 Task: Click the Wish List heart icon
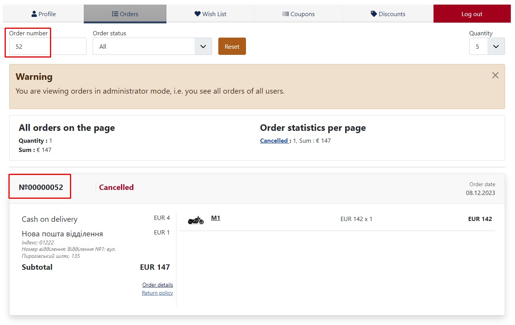point(198,14)
